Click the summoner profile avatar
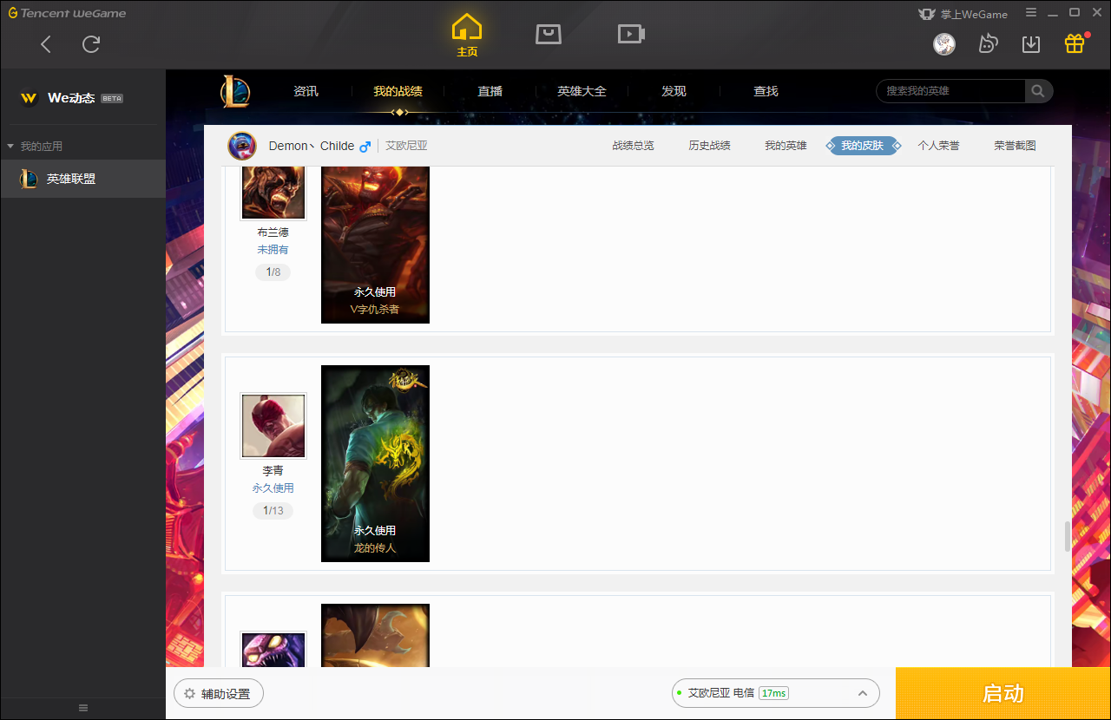Image resolution: width=1111 pixels, height=720 pixels. [x=242, y=146]
